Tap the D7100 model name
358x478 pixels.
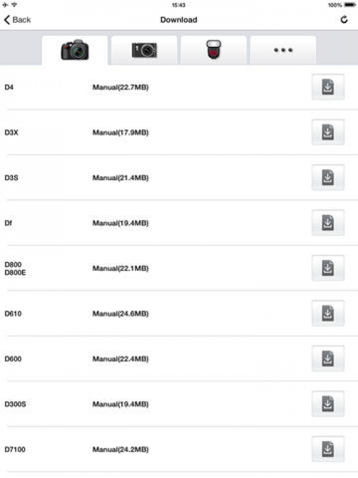[x=15, y=449]
